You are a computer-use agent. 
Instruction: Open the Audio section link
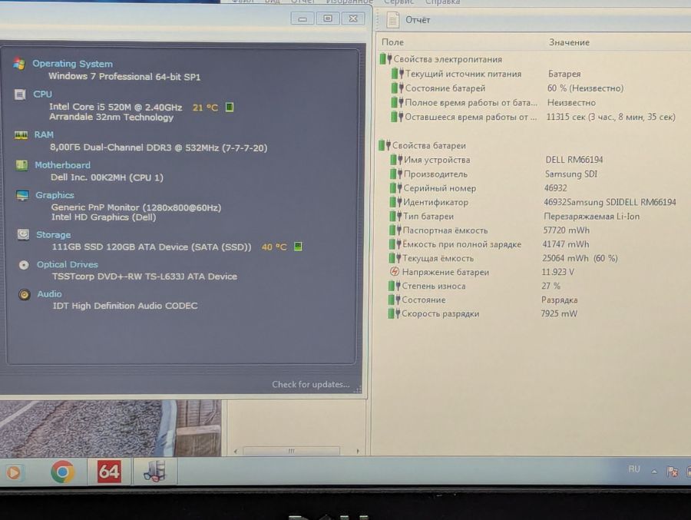(49, 293)
